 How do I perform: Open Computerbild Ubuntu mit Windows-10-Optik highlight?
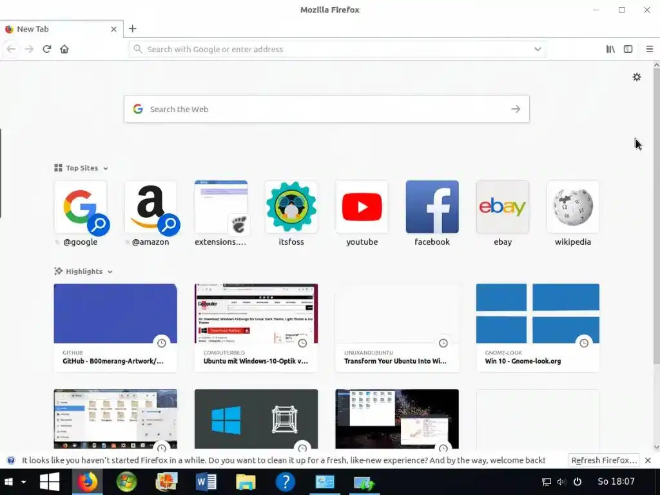tap(256, 327)
